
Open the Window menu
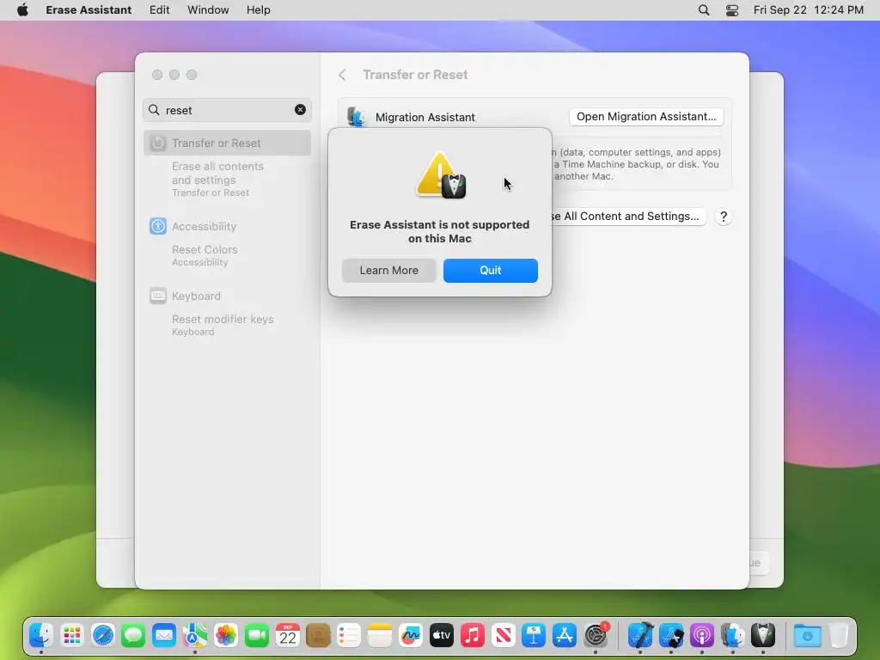click(208, 10)
